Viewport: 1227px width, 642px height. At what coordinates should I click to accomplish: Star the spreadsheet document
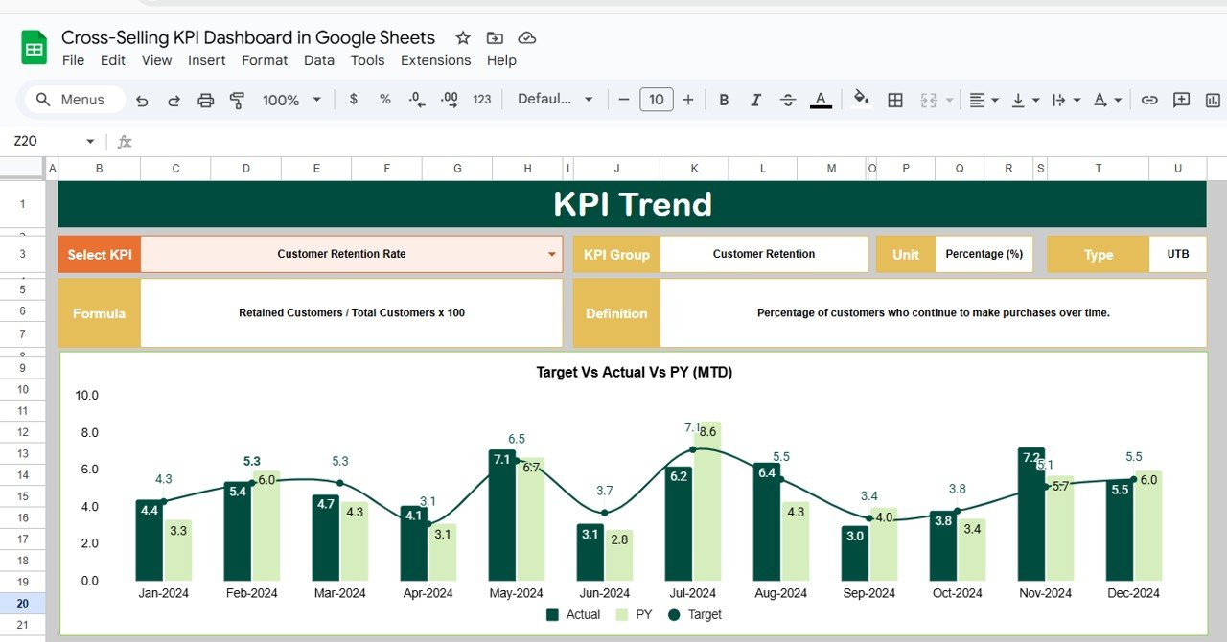point(463,37)
